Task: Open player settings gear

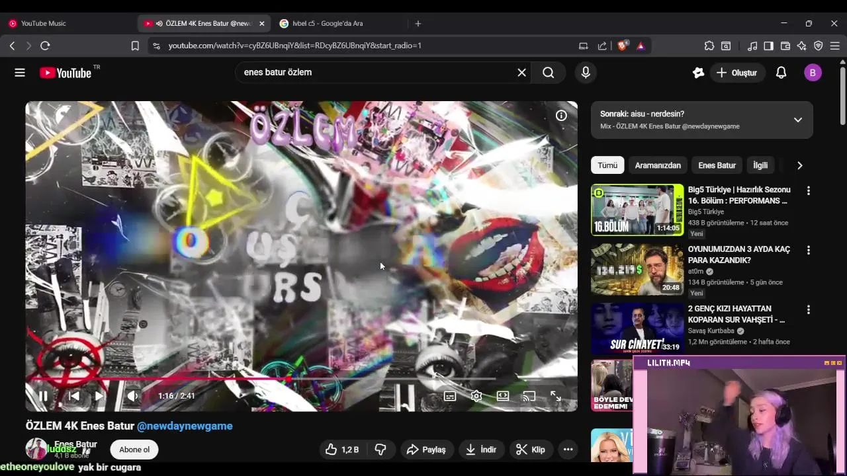Action: point(476,396)
